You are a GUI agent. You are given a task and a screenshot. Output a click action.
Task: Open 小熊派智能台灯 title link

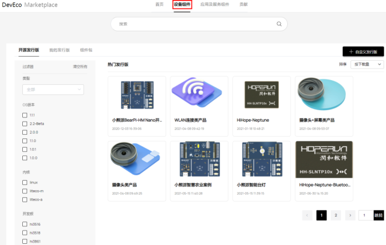(x=251, y=185)
